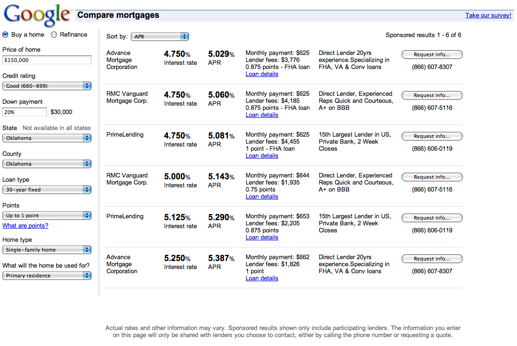
Task: Select the Buy a home option
Action: click(5, 34)
